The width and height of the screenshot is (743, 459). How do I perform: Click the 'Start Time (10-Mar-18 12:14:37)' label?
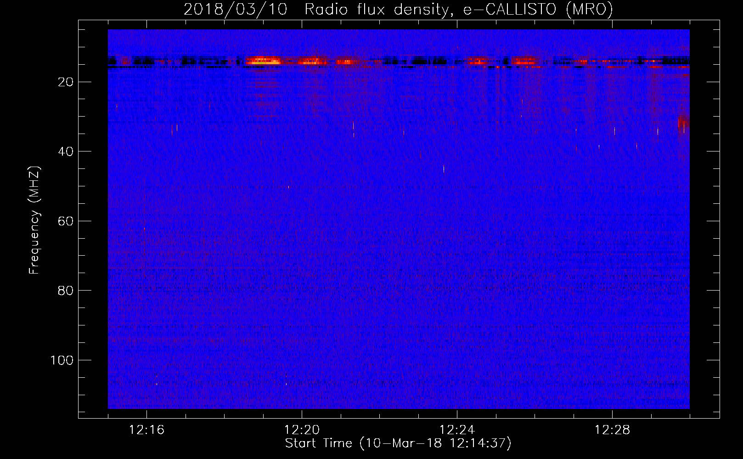pos(398,443)
